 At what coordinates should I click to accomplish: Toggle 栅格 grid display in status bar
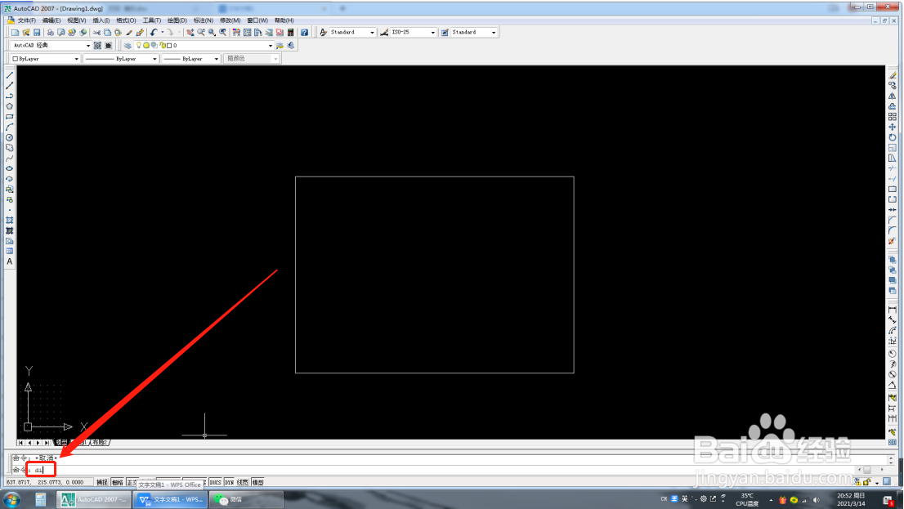[118, 483]
